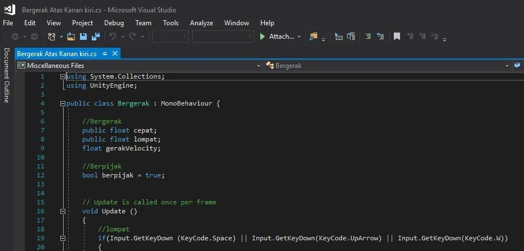Viewport: 524px width, 251px height.
Task: Click the member navigation cube icon
Action: 517,65
